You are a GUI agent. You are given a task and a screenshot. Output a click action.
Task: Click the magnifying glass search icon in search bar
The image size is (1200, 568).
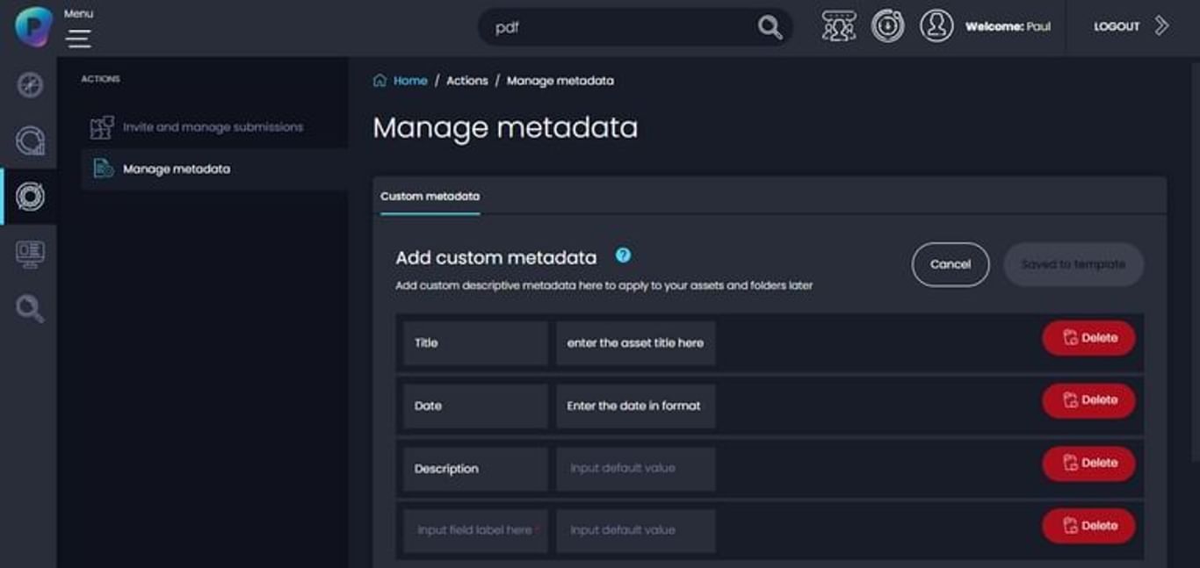click(770, 27)
